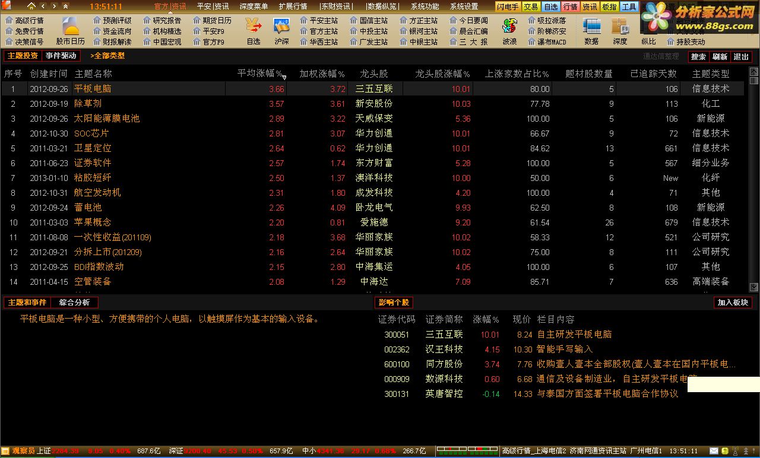Open 深度 F9 icon
The image size is (760, 458).
coord(620,31)
